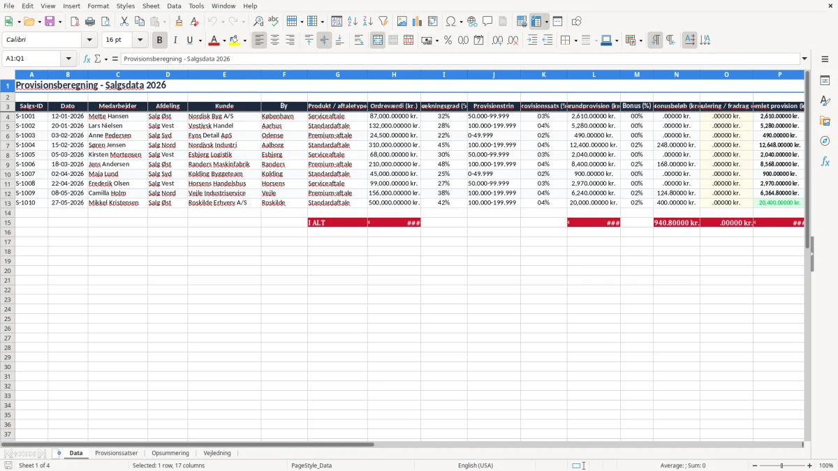This screenshot has height=471, width=838.
Task: Click the Export as PDF icon
Action: click(x=75, y=22)
